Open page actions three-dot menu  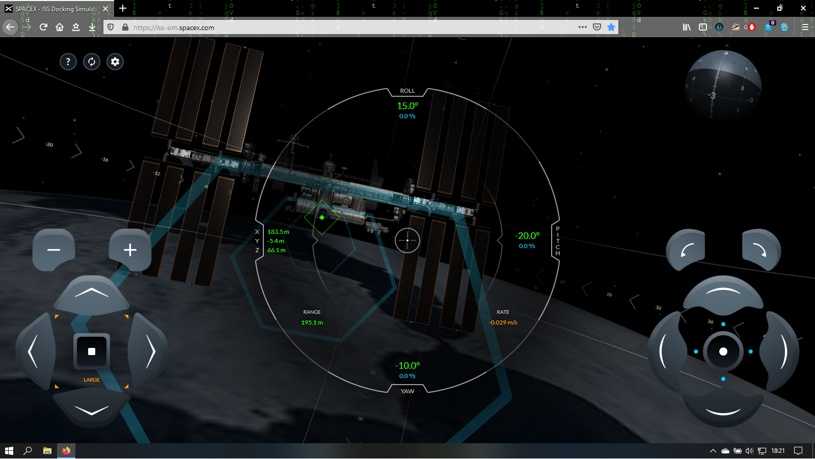(x=583, y=27)
